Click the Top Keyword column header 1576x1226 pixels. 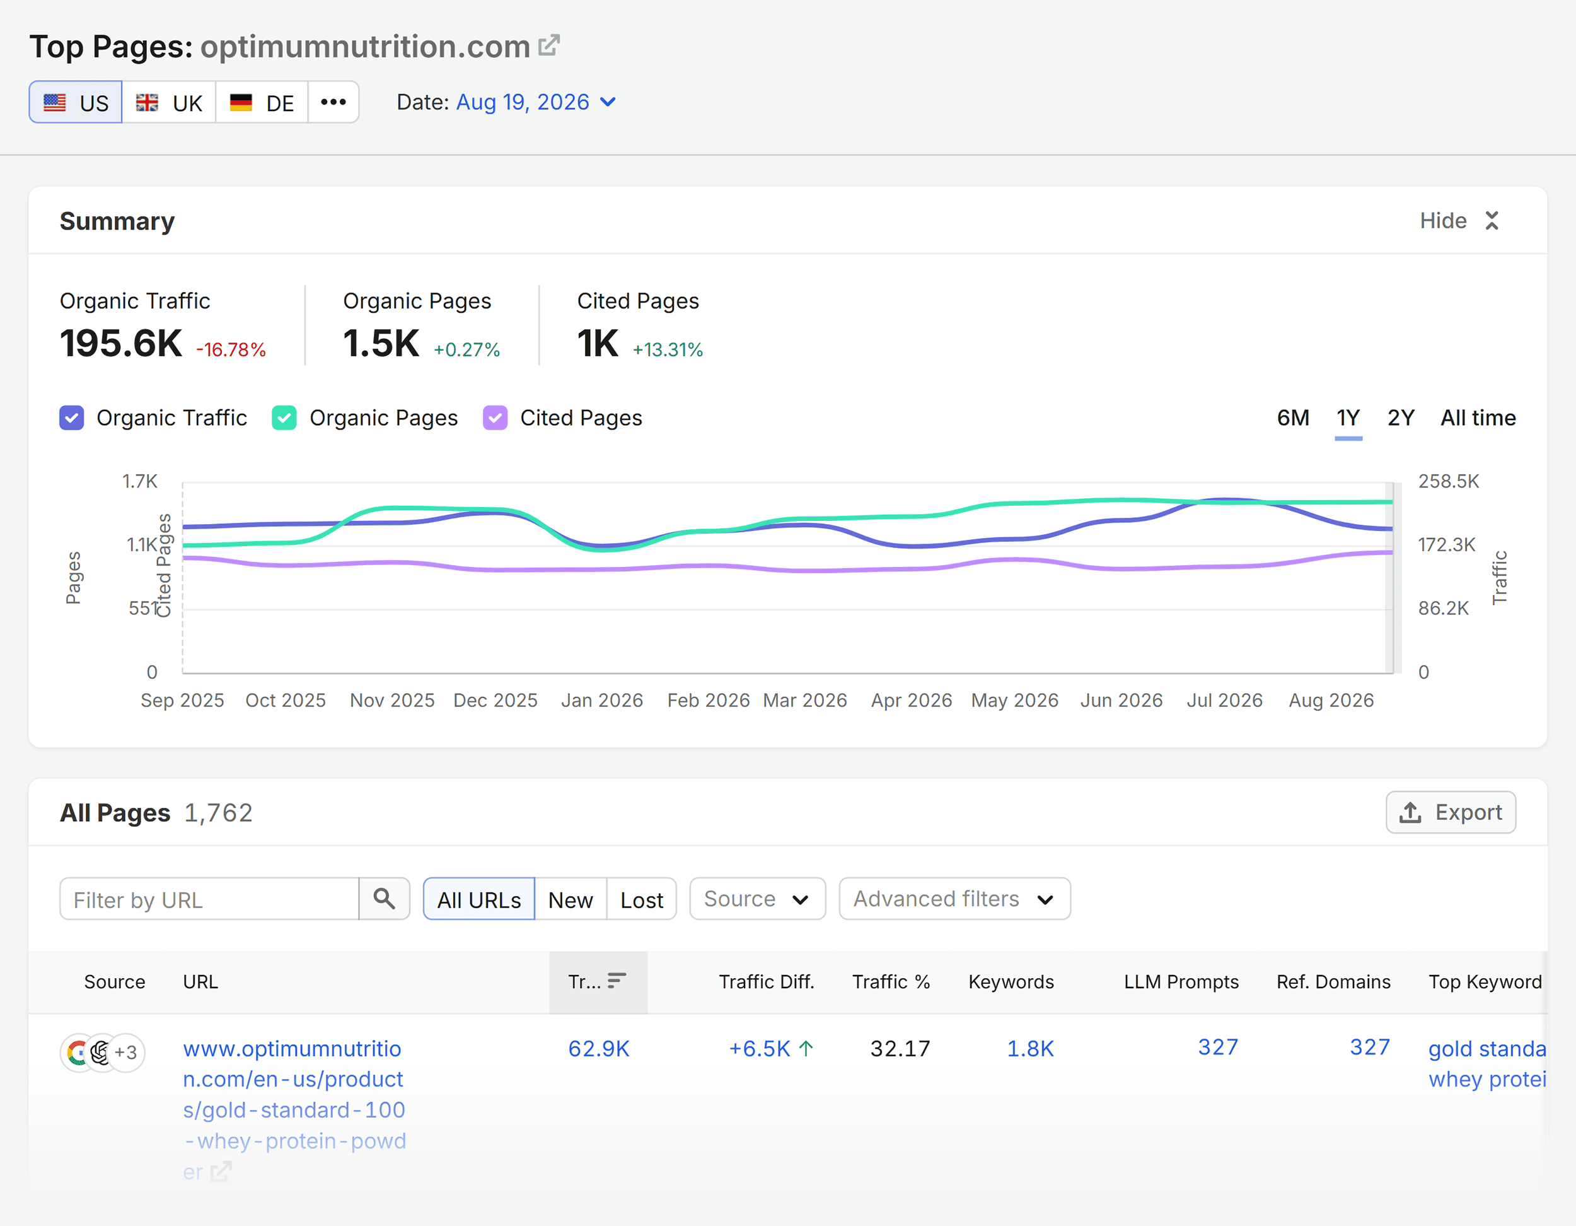pos(1485,982)
